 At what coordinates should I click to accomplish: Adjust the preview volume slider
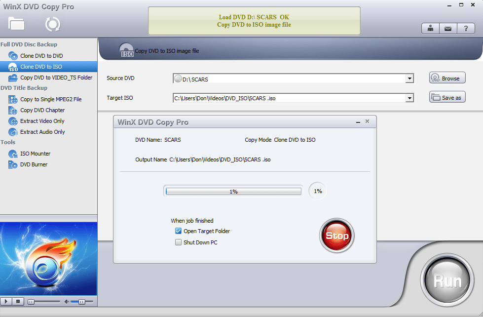(x=81, y=302)
